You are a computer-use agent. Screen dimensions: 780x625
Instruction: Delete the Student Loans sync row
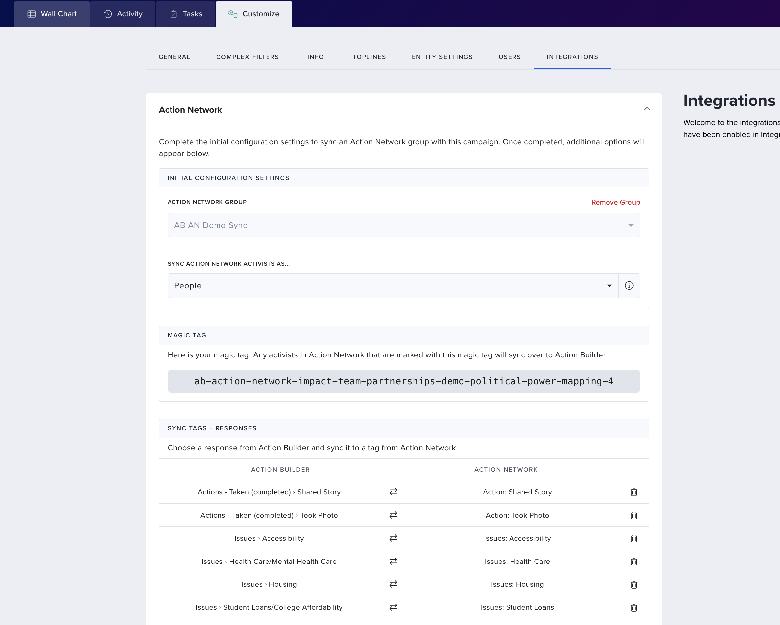click(634, 608)
